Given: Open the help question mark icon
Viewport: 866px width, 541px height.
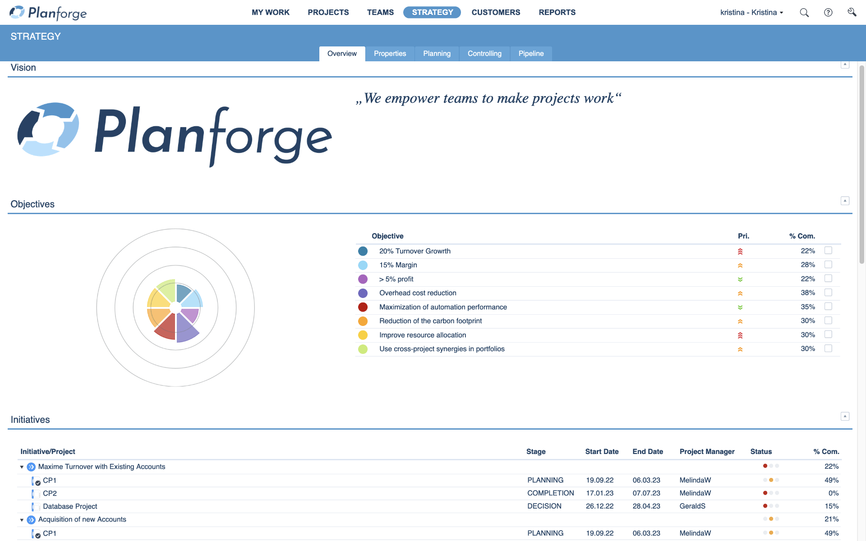Looking at the screenshot, I should [x=828, y=13].
